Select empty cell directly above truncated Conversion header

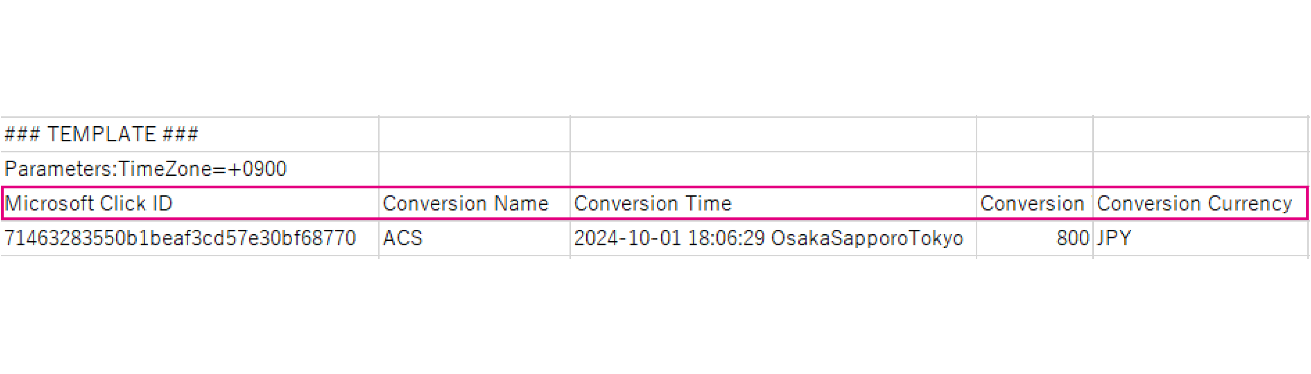1035,169
